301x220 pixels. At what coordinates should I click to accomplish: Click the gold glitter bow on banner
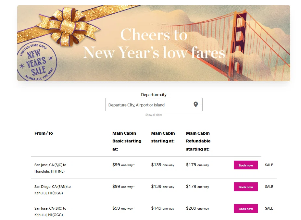[71, 27]
